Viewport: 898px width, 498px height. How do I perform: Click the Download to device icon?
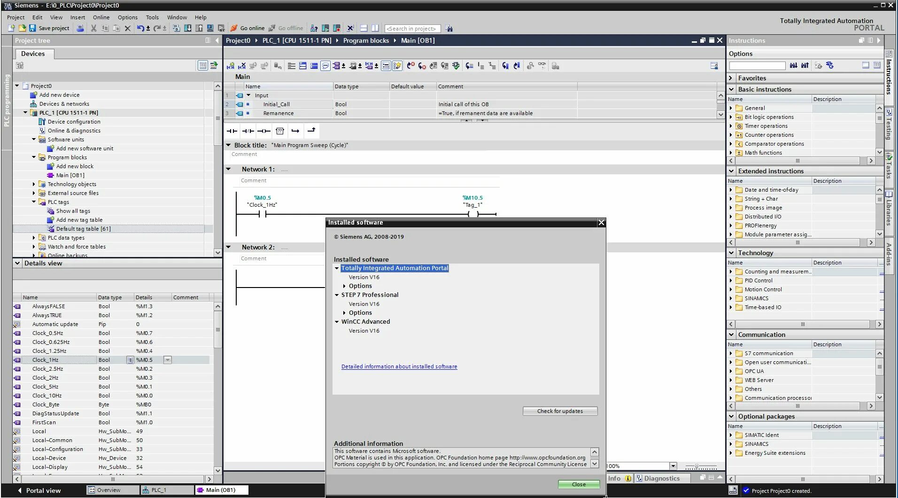point(187,28)
